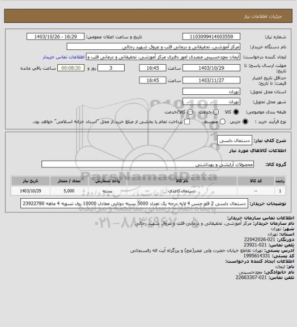The height and width of the screenshot is (327, 297).
Task: Click the تاریخ نیاز column header
Action: point(31,181)
